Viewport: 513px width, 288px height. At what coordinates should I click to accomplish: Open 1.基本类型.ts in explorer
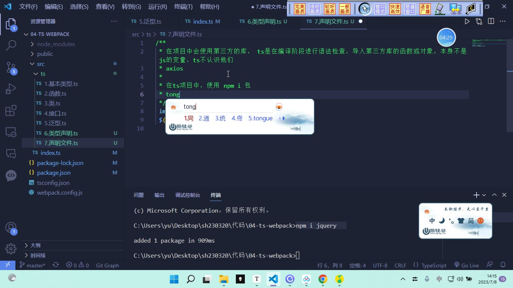tap(73, 84)
